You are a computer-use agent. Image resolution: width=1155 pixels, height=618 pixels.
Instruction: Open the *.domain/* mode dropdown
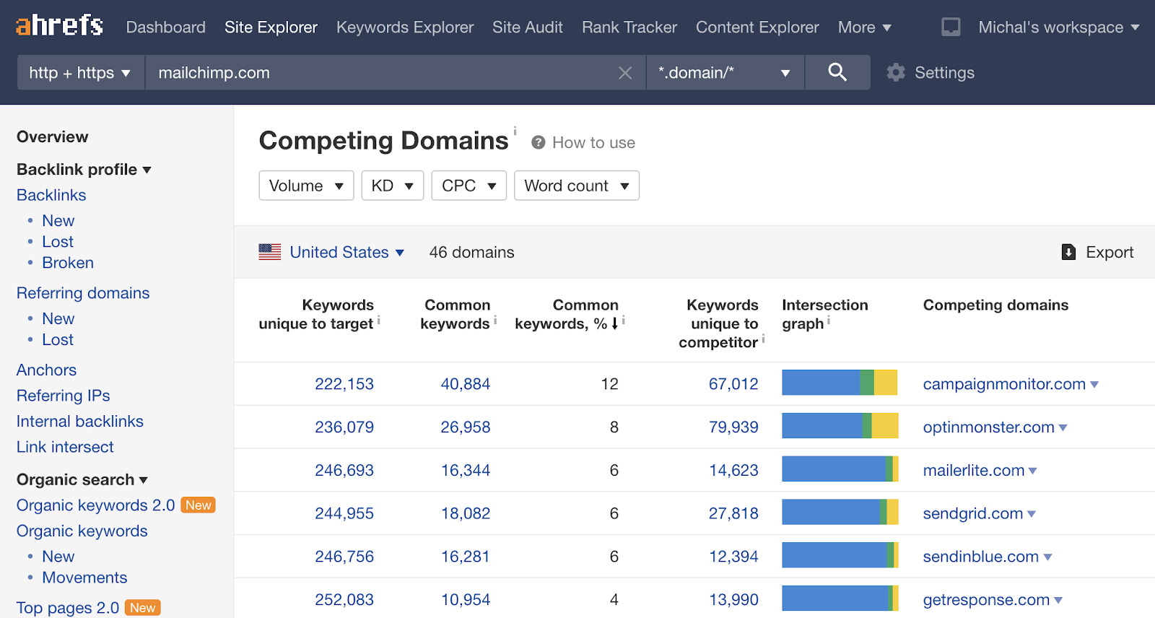tap(724, 73)
